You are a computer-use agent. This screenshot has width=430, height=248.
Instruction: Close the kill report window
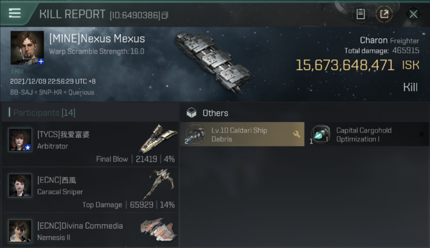pyautogui.click(x=413, y=14)
